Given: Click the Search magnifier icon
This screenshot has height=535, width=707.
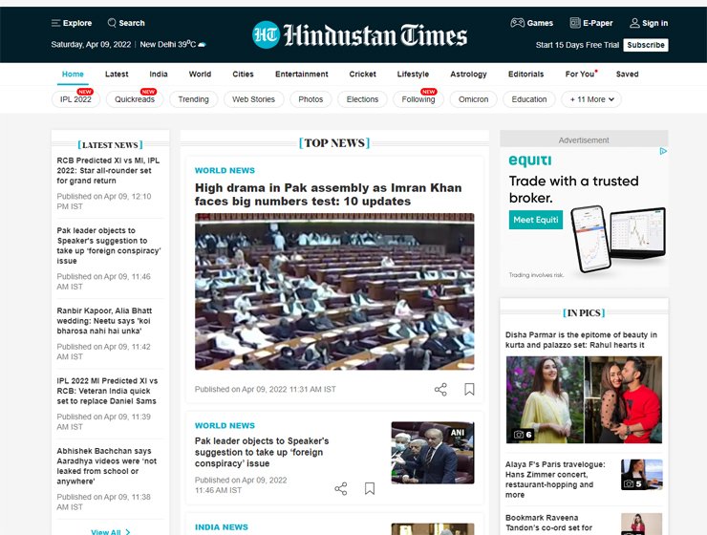Looking at the screenshot, I should pos(112,23).
